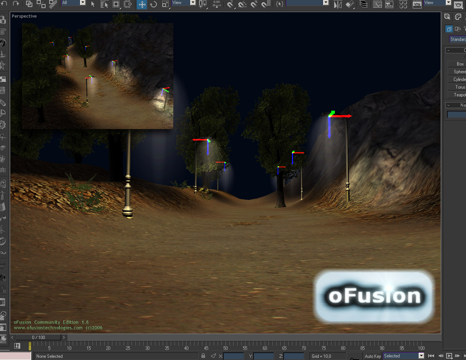The height and width of the screenshot is (360, 466).
Task: Click the Mirror tool icon
Action: 338,4
